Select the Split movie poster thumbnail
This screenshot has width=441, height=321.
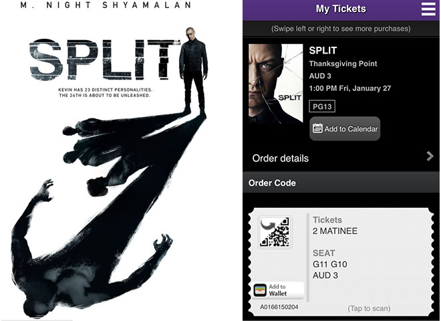tap(275, 84)
